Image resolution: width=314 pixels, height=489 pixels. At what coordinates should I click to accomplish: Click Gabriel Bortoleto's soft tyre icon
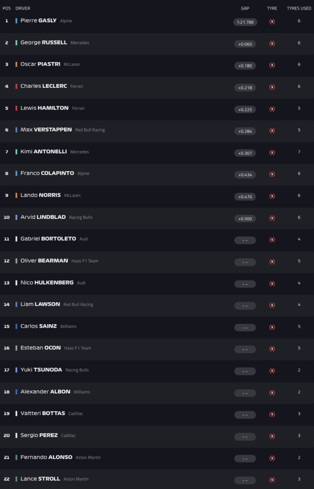point(272,240)
